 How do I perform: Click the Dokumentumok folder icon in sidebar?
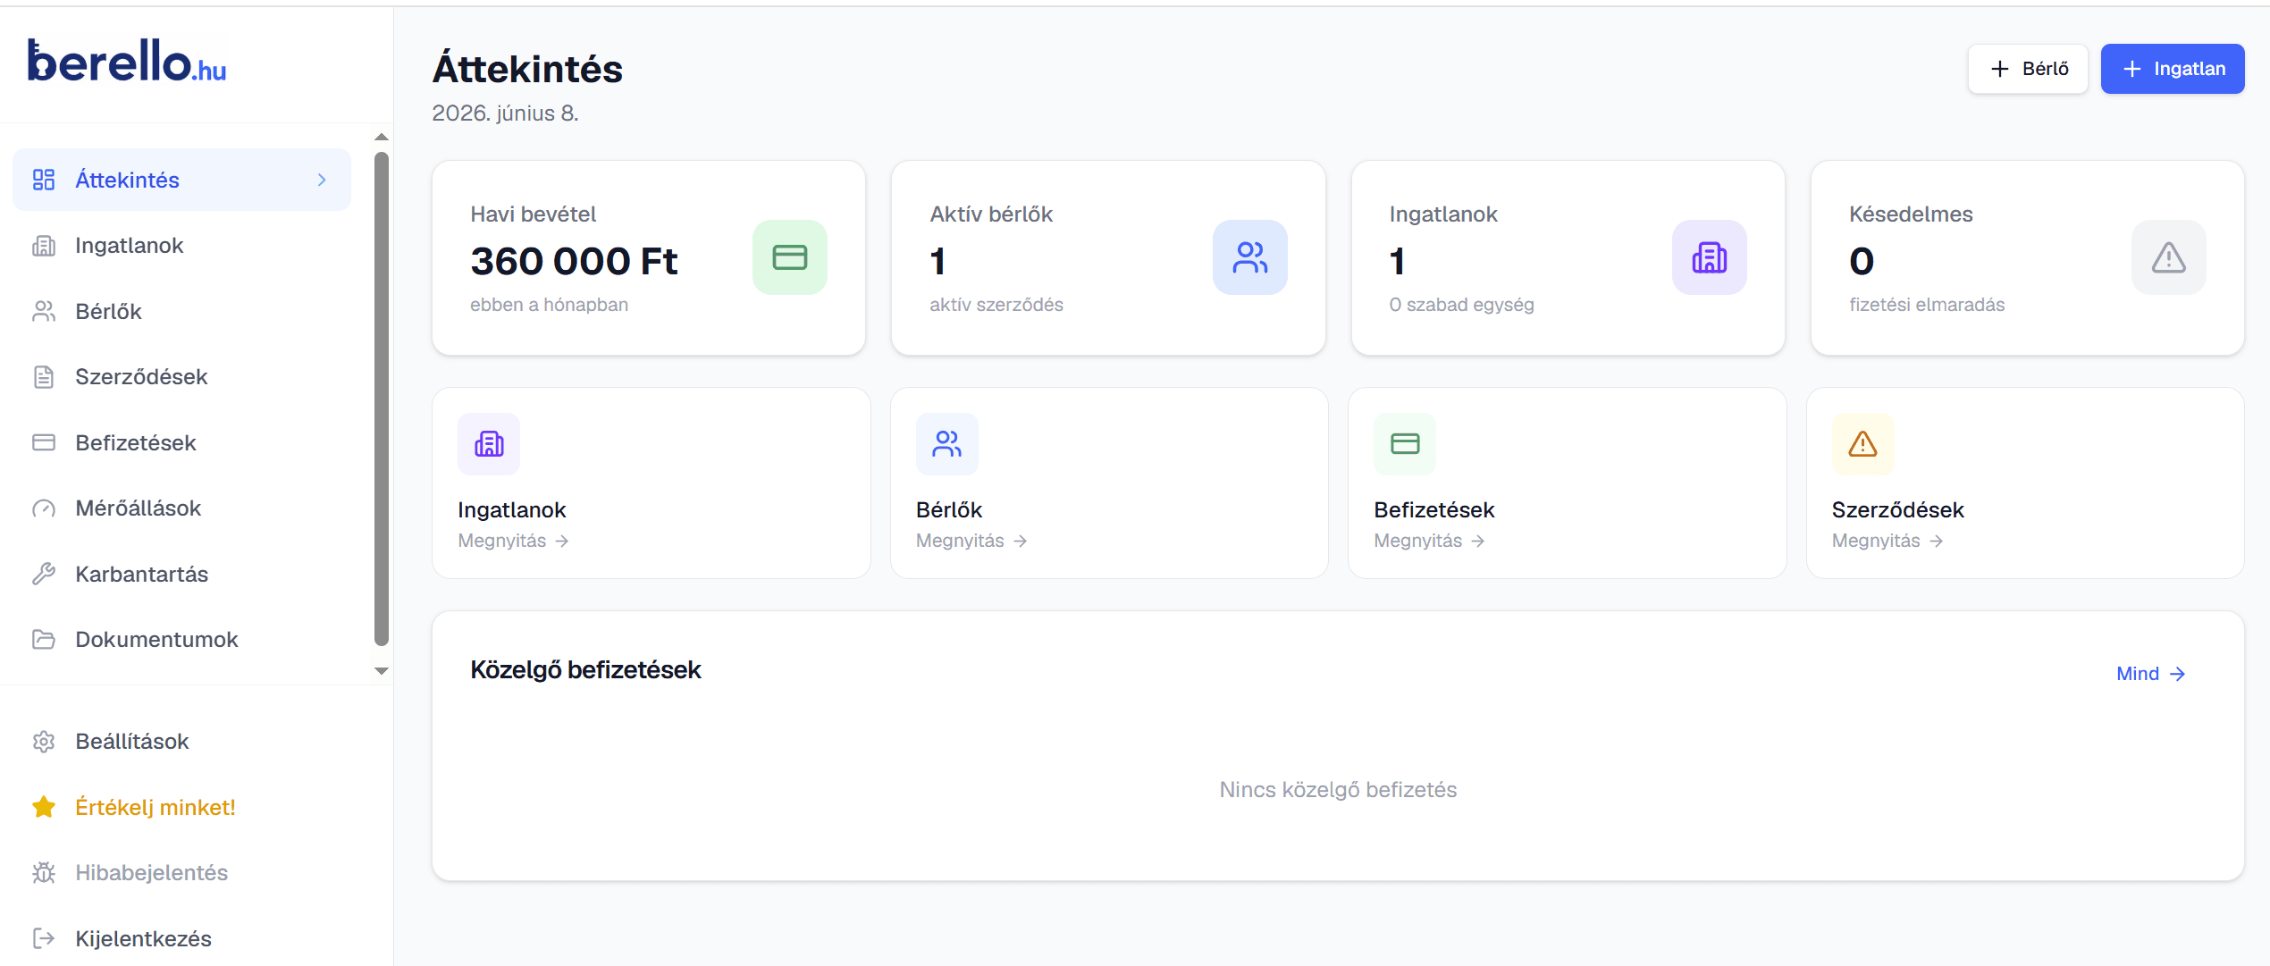click(44, 640)
